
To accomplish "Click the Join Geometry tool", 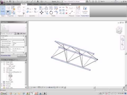I will (x=29, y=12).
